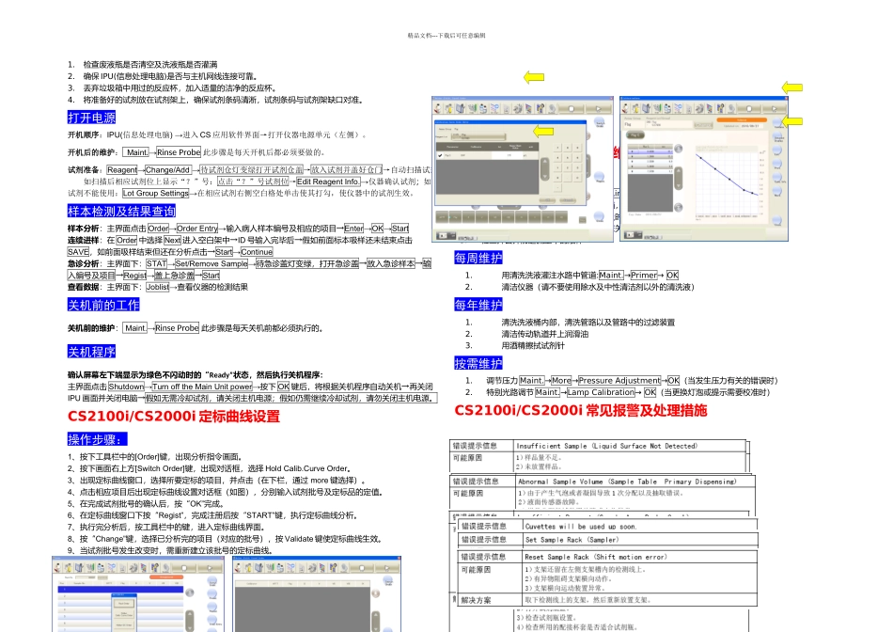Click the orange Validate bar above the curve graph

(741, 120)
